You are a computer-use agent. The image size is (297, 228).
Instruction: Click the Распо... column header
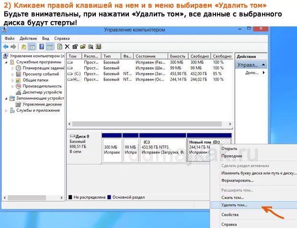(91, 56)
